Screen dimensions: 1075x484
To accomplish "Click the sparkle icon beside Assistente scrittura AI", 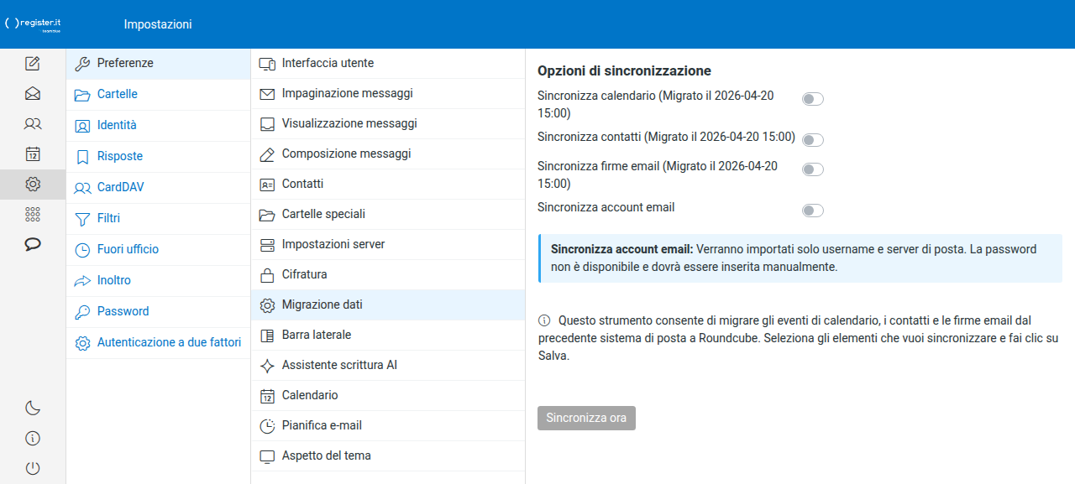I will click(267, 365).
